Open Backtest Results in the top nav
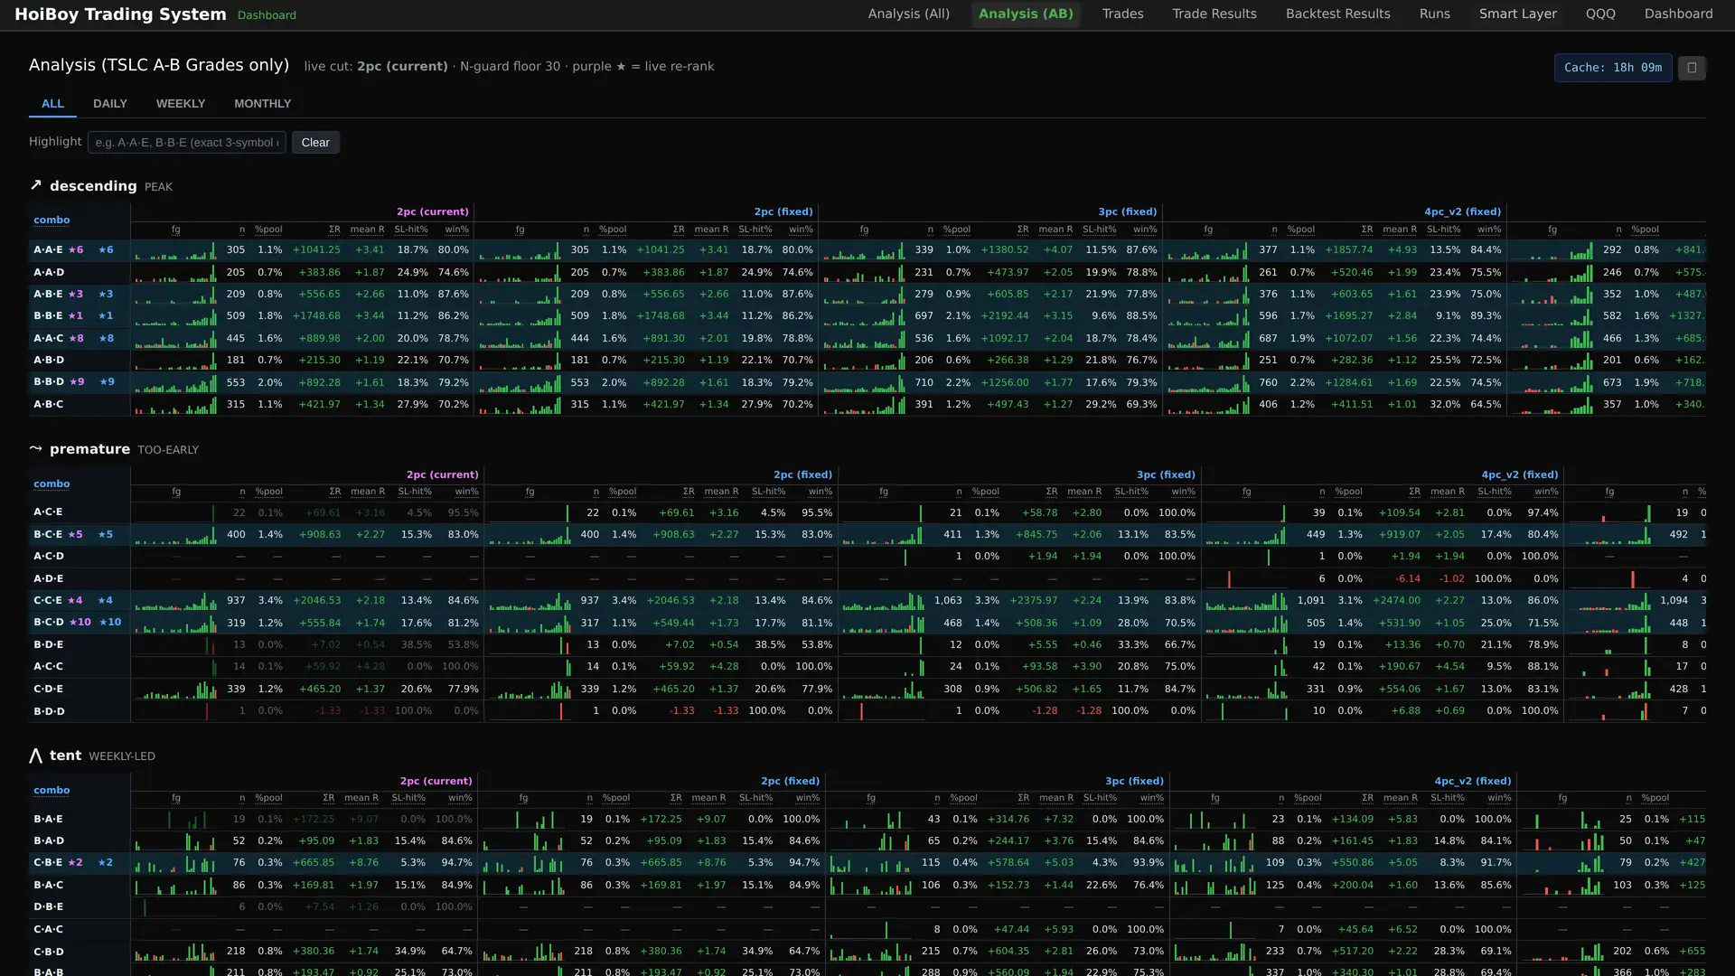This screenshot has height=976, width=1735. click(1337, 14)
